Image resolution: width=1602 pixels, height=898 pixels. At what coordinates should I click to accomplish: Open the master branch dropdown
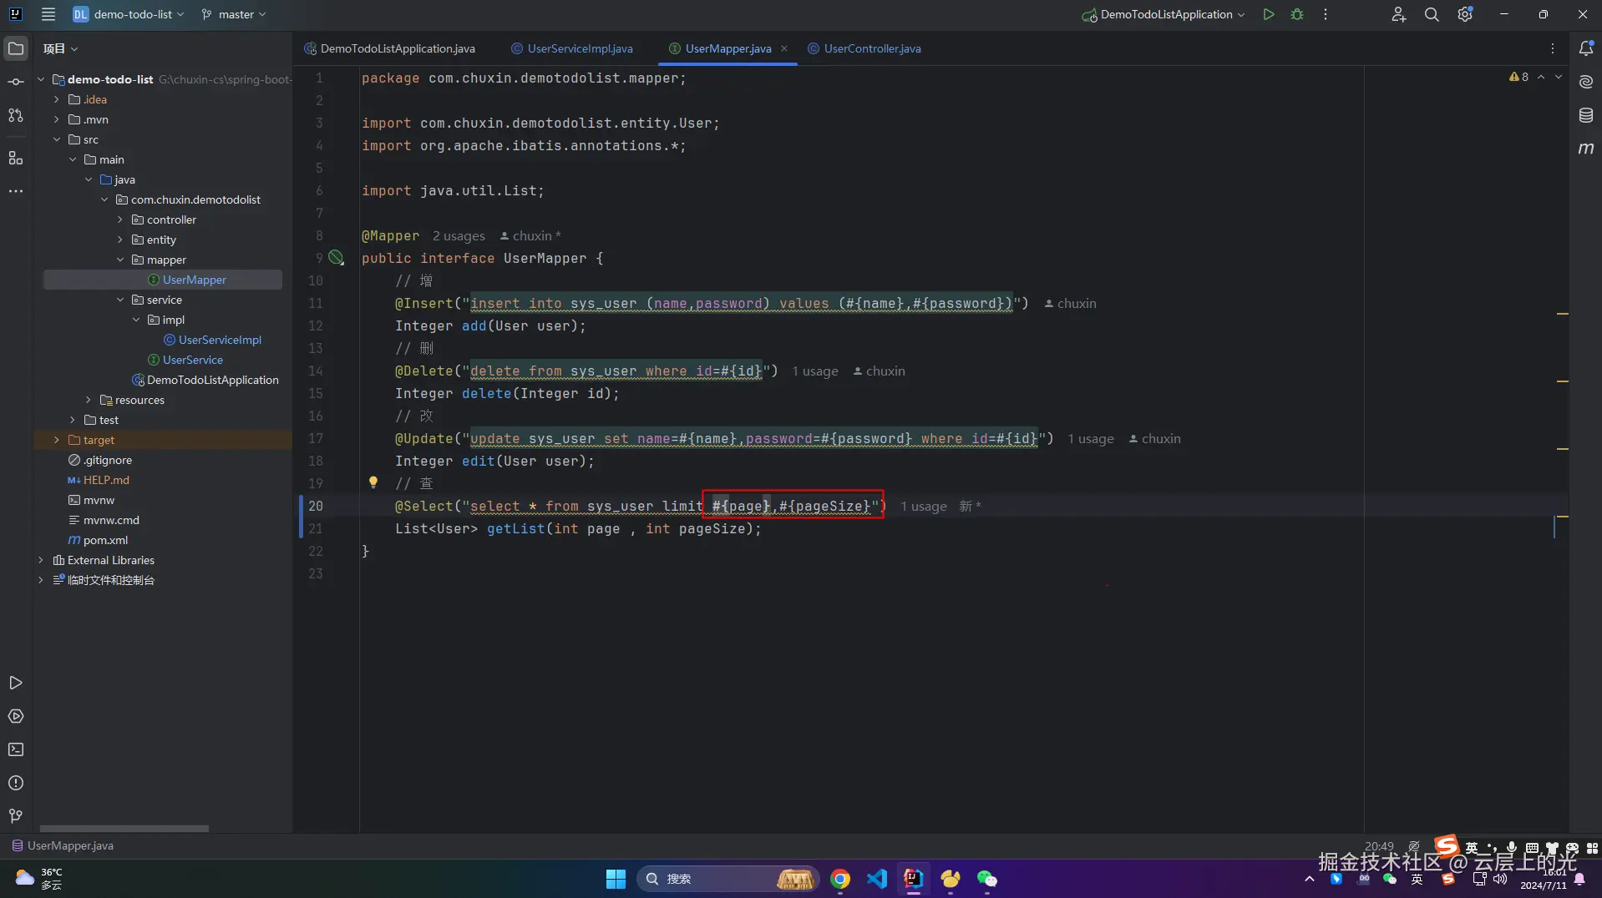[234, 14]
